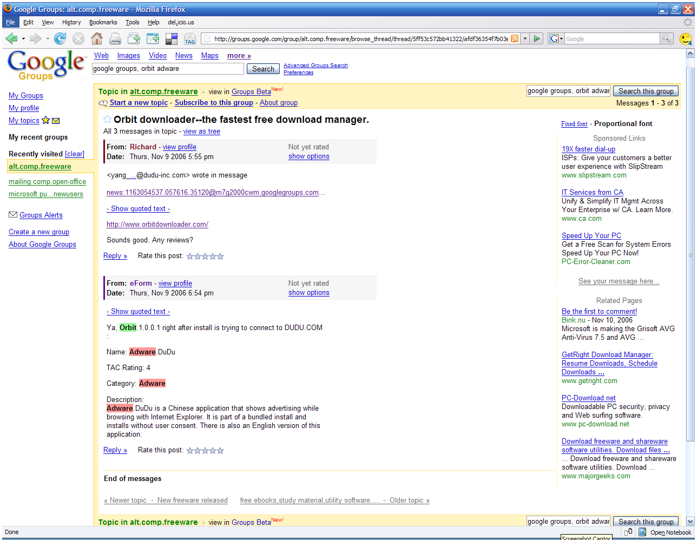The image size is (697, 540).
Task: Show options for eForm's message
Action: pyautogui.click(x=308, y=293)
